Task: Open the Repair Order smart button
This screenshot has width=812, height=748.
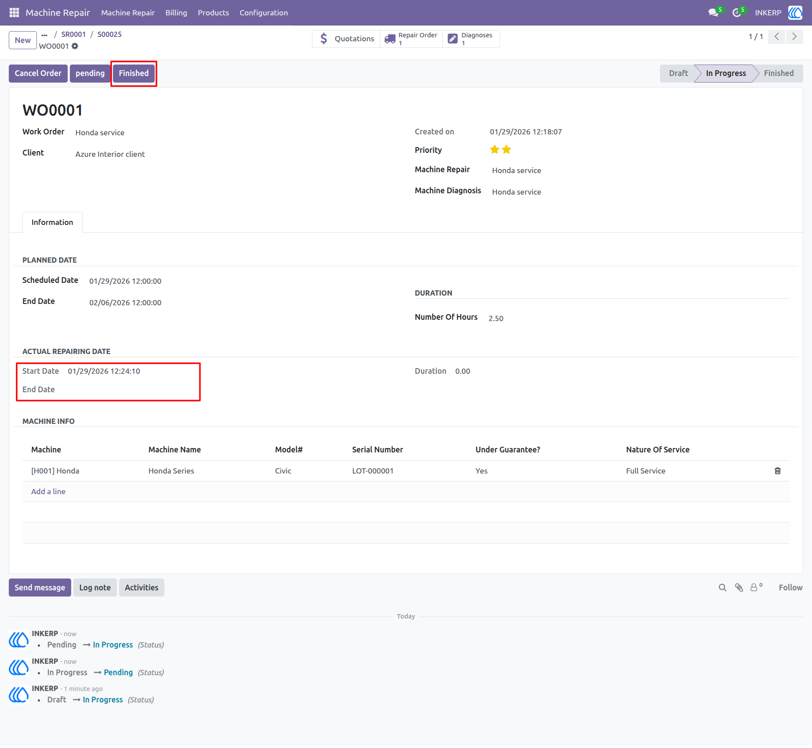Action: click(411, 39)
